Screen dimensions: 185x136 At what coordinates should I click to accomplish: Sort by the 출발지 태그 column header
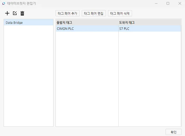[x=87, y=23]
